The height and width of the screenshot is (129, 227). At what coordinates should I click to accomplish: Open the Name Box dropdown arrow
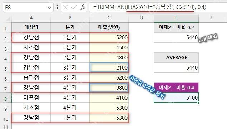50,8
